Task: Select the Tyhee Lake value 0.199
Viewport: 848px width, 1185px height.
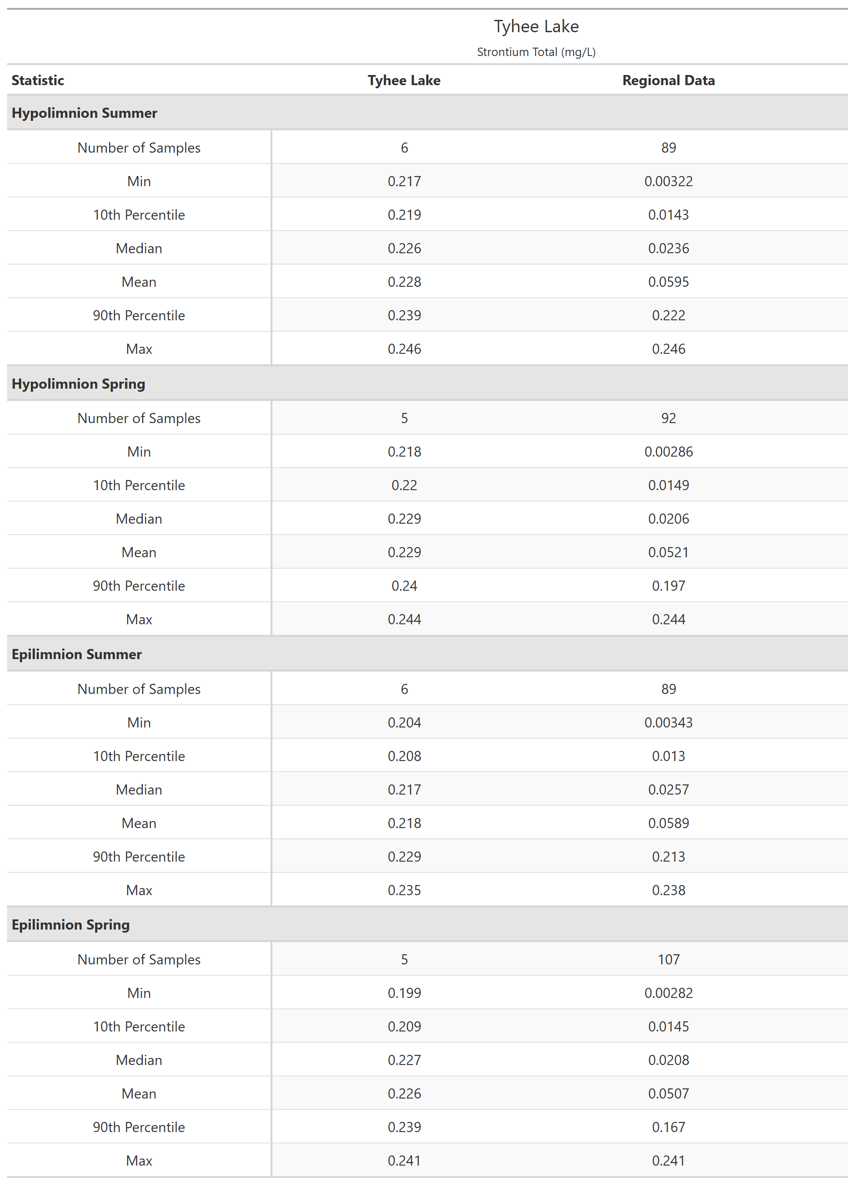Action: tap(404, 993)
